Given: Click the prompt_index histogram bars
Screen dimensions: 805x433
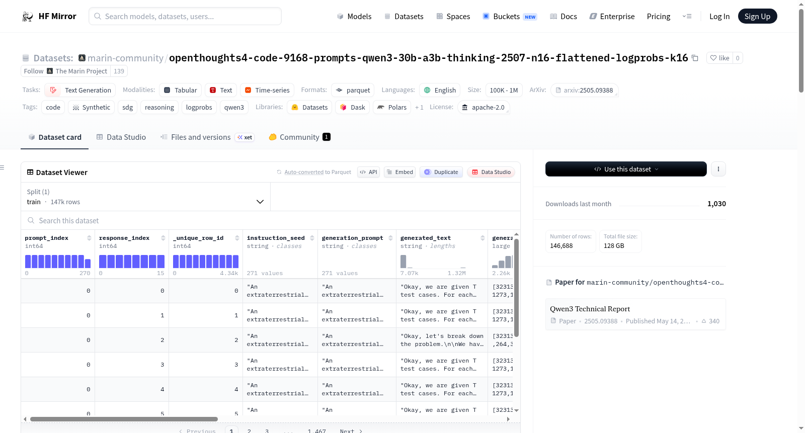Looking at the screenshot, I should pos(58,261).
